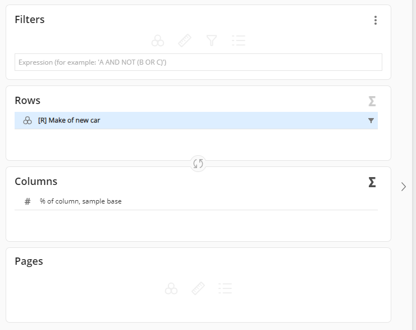Open the filter dropdown on Make of new car

[371, 120]
